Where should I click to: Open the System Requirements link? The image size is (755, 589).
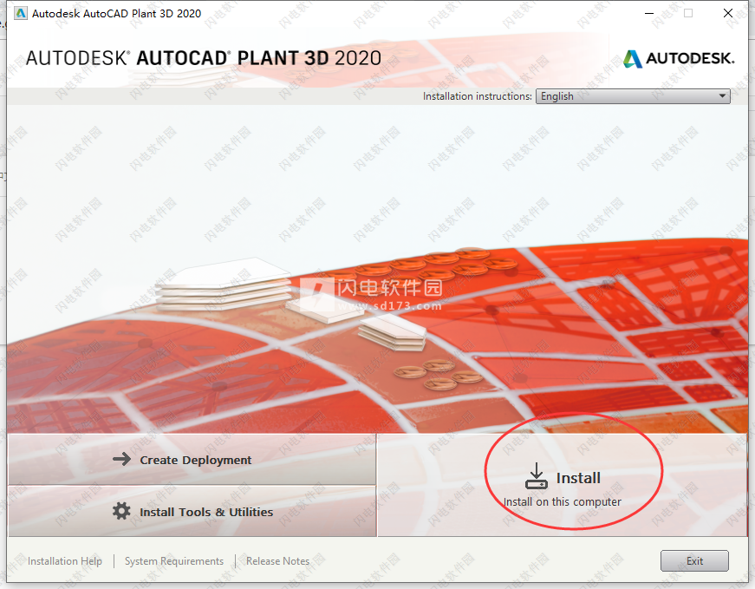(174, 561)
